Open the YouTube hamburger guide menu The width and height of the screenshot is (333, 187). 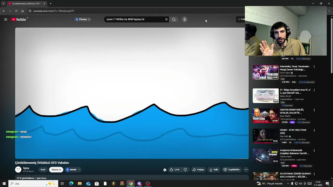point(5,19)
